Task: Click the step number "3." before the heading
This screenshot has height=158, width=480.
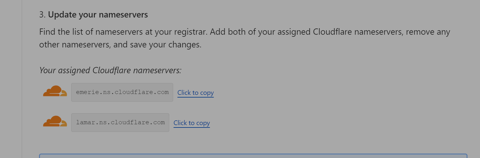Action: pos(42,15)
